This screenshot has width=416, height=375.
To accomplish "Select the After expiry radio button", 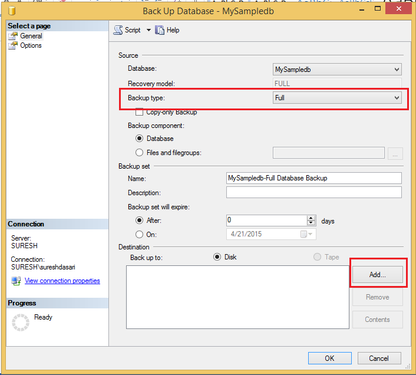I will pyautogui.click(x=139, y=221).
